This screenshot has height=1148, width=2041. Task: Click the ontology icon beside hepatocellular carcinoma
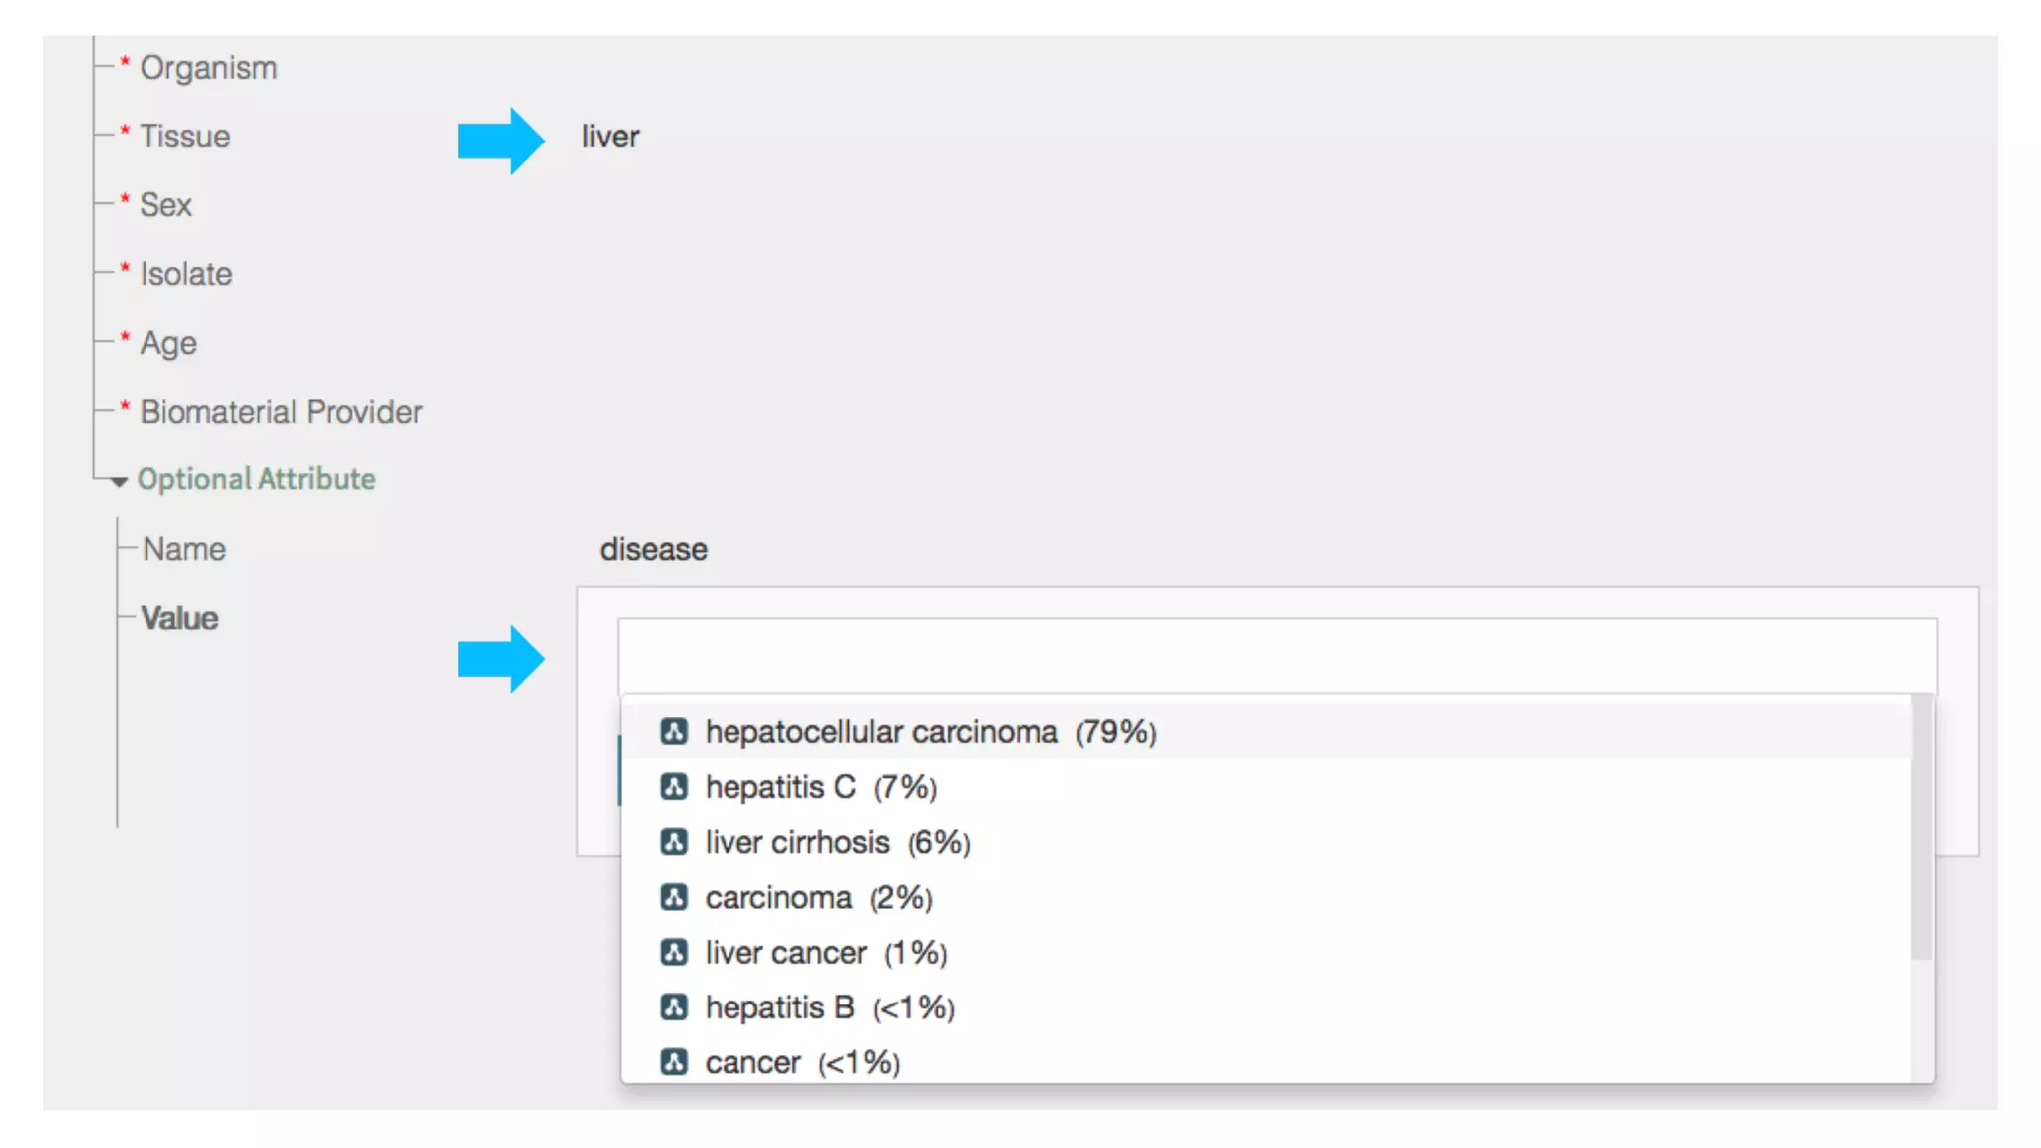click(x=674, y=732)
